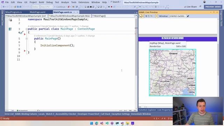Image resolution: width=224 pixels, height=126 pixels.
Task: Open the Diagnostic Tools side tab
Action: (221, 18)
